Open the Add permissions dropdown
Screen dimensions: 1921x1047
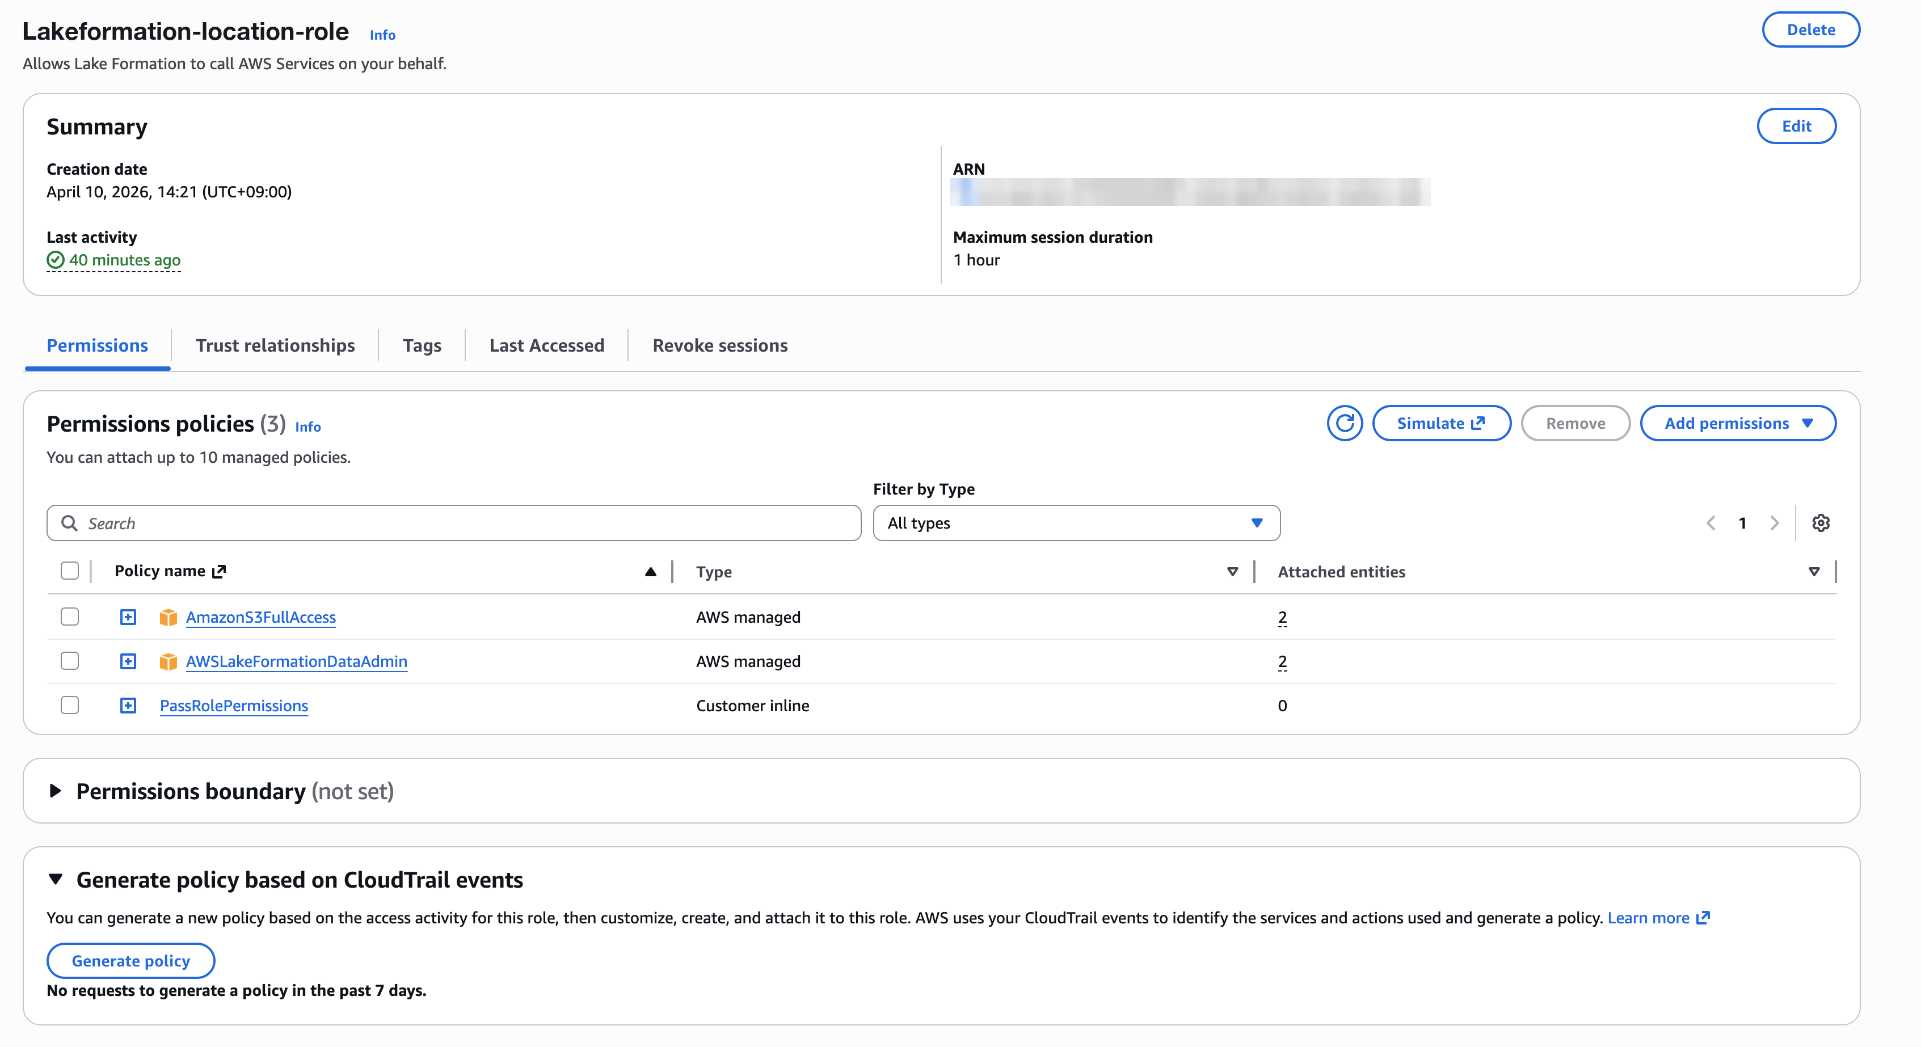pos(1738,424)
